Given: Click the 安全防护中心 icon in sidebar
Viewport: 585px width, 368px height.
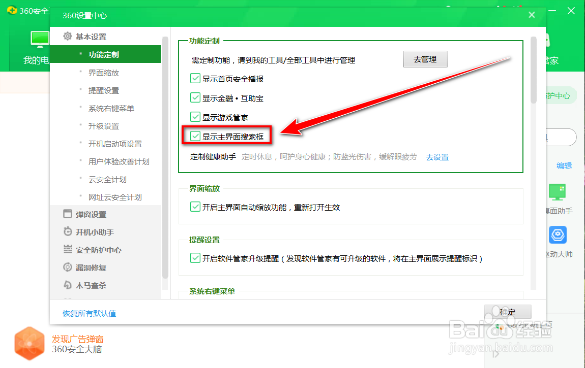Looking at the screenshot, I should tap(68, 249).
